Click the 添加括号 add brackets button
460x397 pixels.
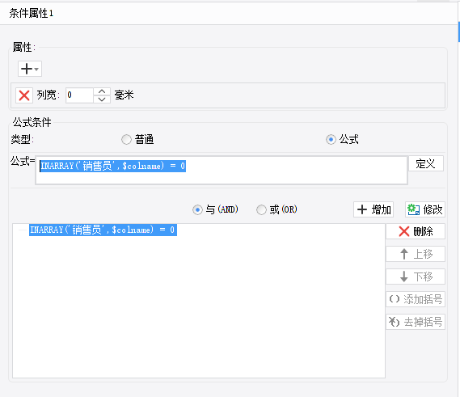point(416,299)
